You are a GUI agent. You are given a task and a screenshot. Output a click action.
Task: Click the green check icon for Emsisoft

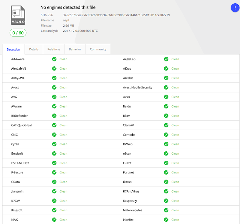point(54,154)
